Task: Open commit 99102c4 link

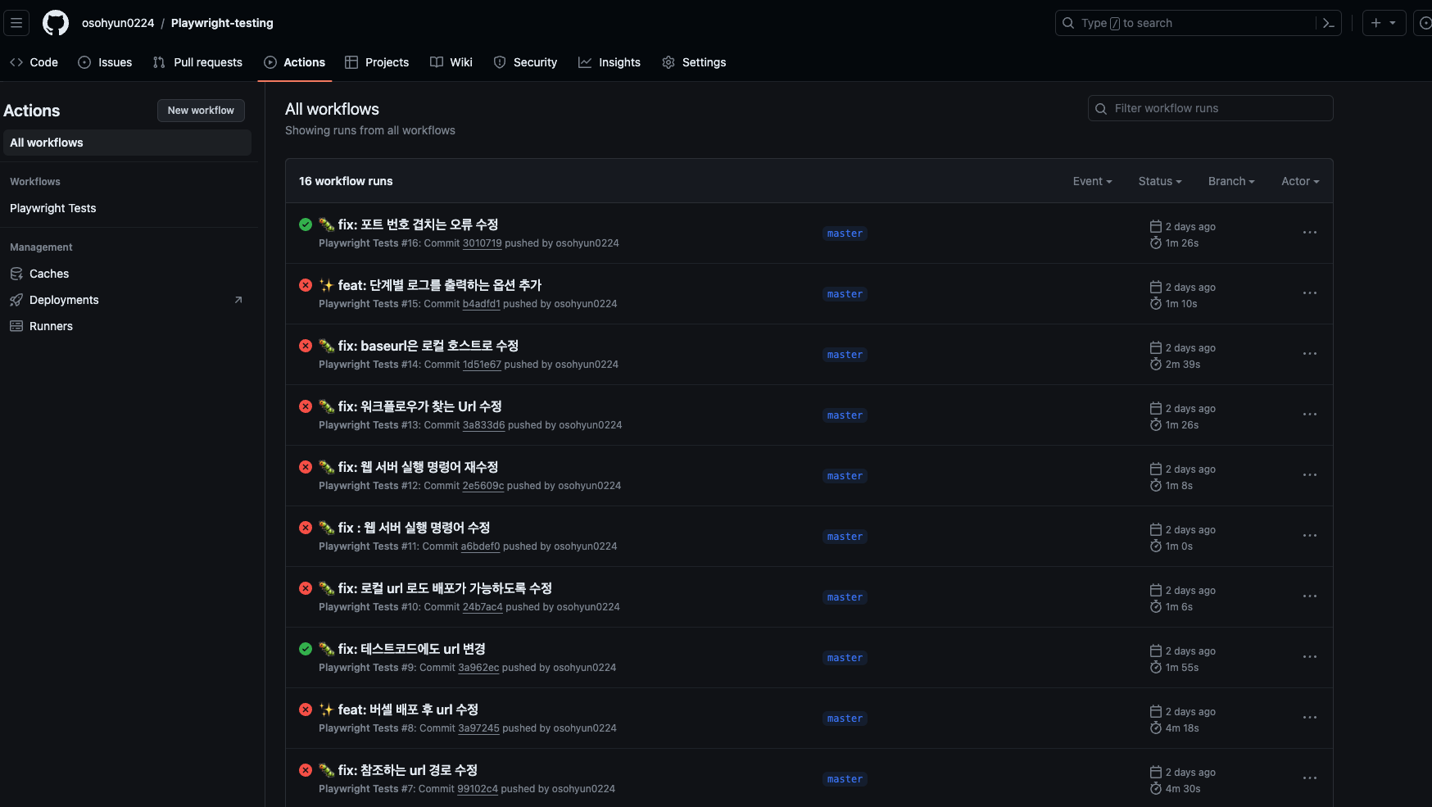Action: point(478,789)
